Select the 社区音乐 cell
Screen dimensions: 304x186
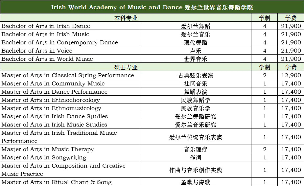(x=196, y=83)
